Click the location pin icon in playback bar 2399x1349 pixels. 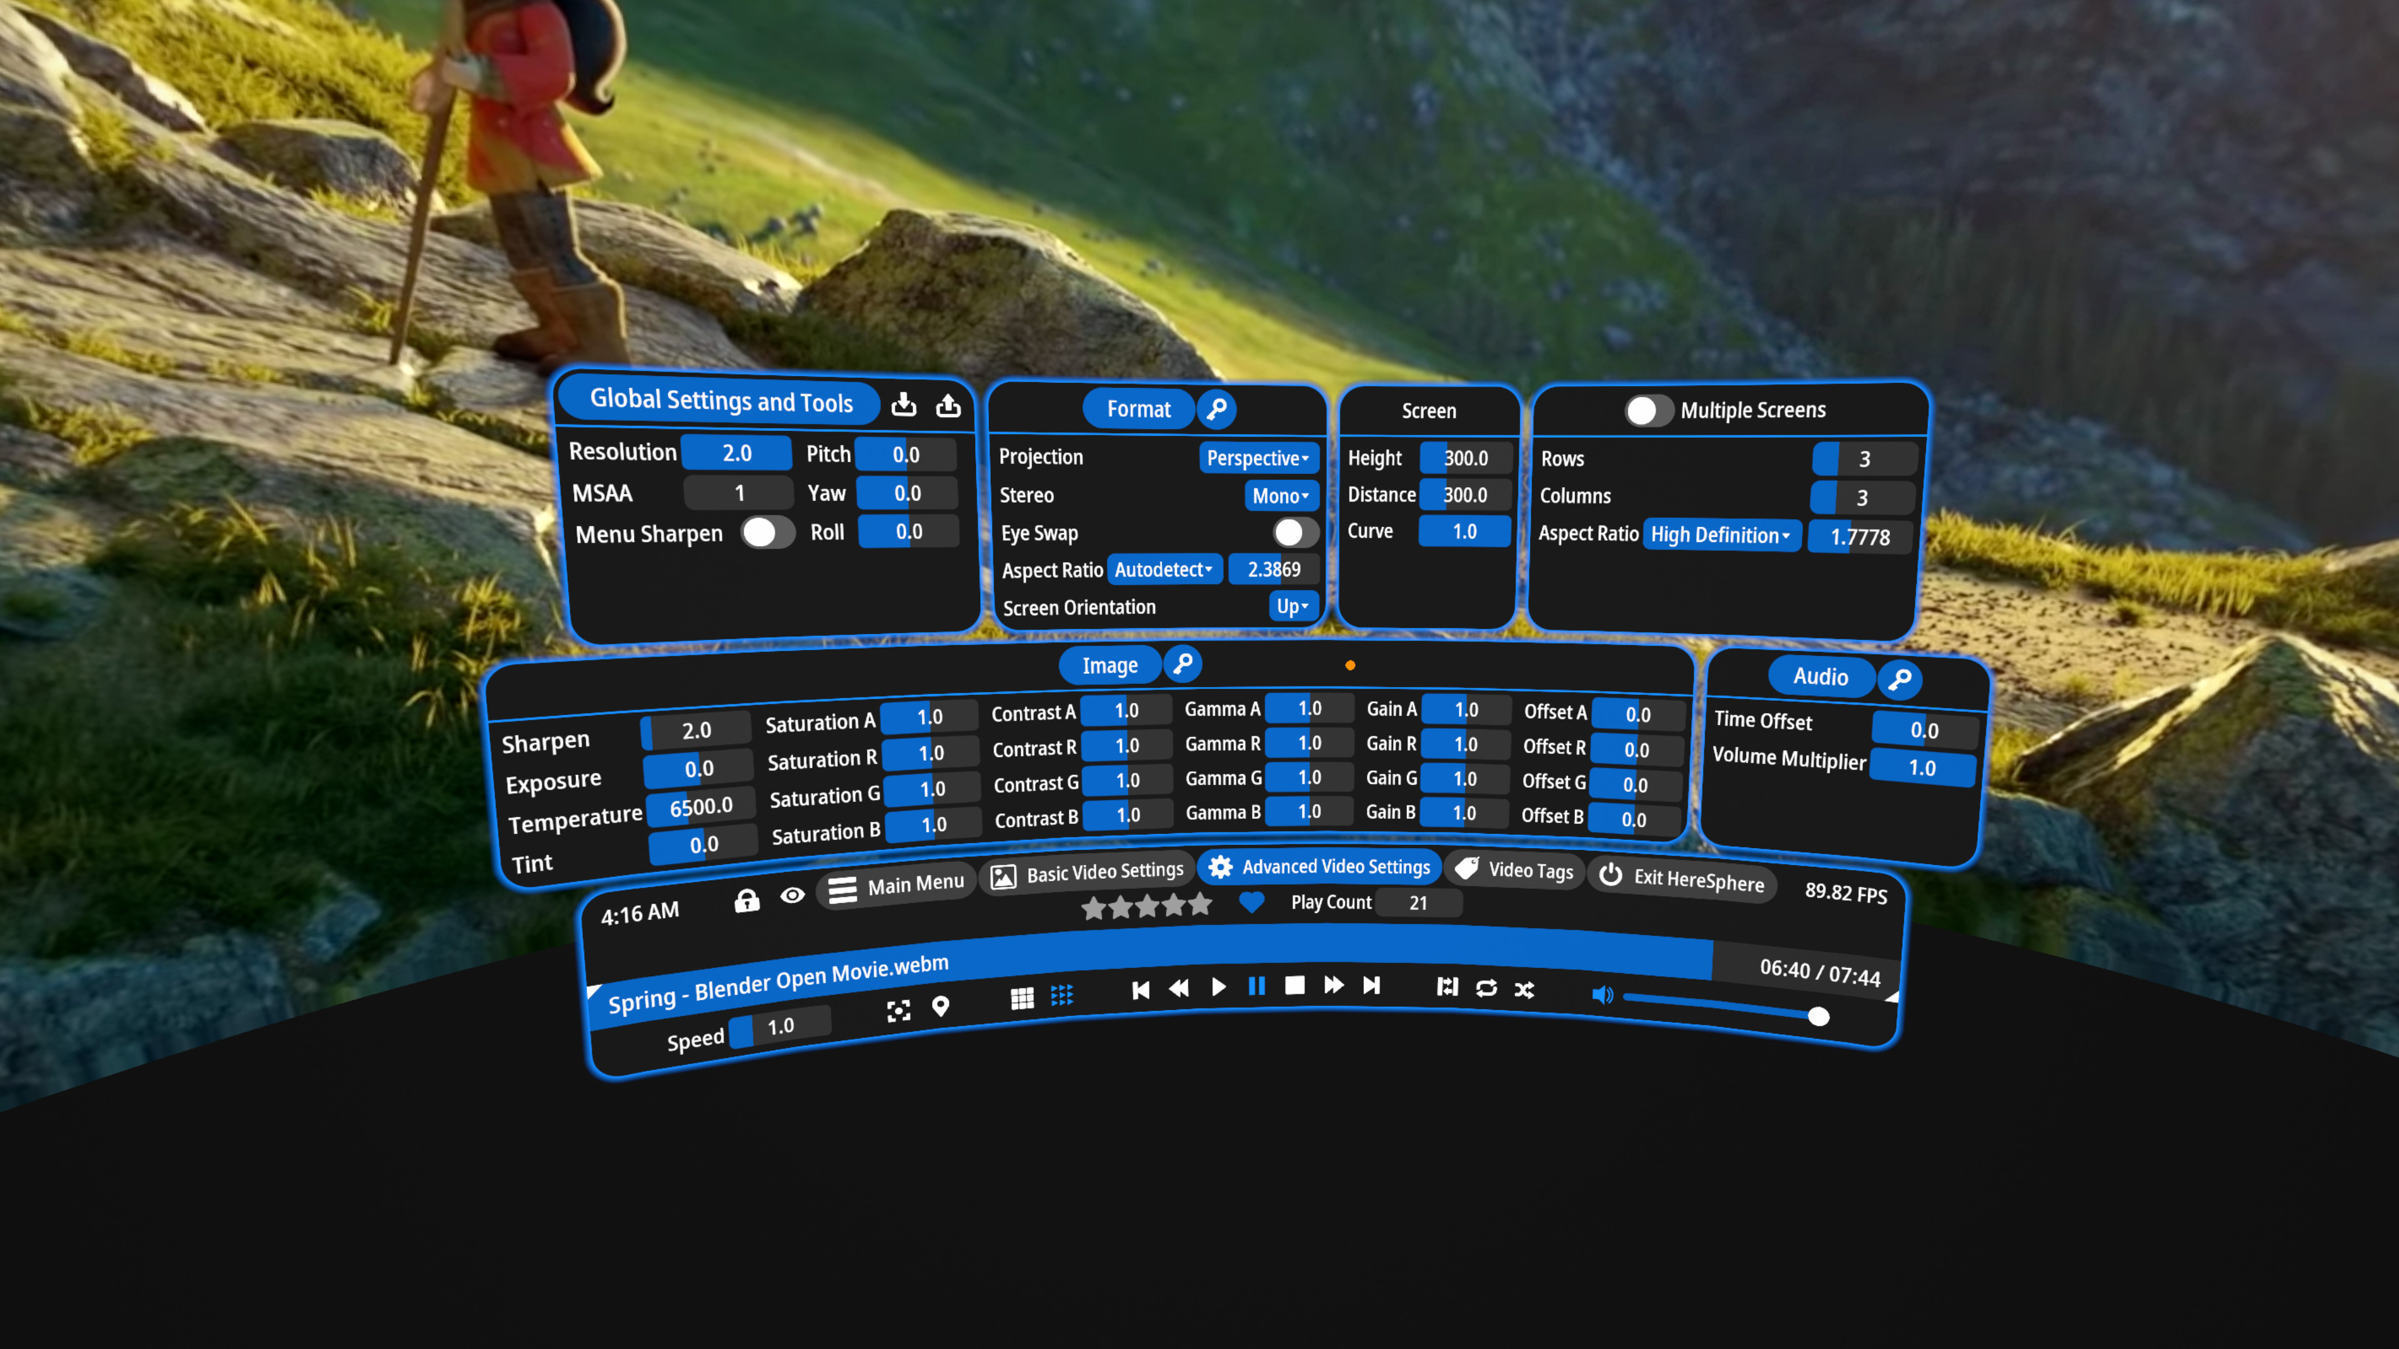tap(941, 1007)
